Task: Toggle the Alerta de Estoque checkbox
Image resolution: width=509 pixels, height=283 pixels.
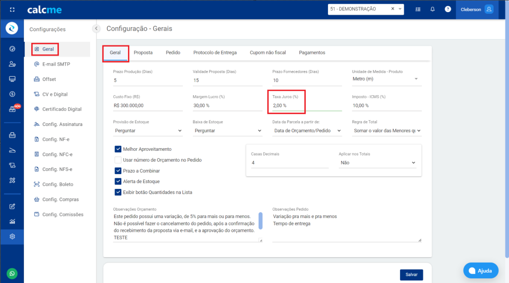Action: [118, 181]
